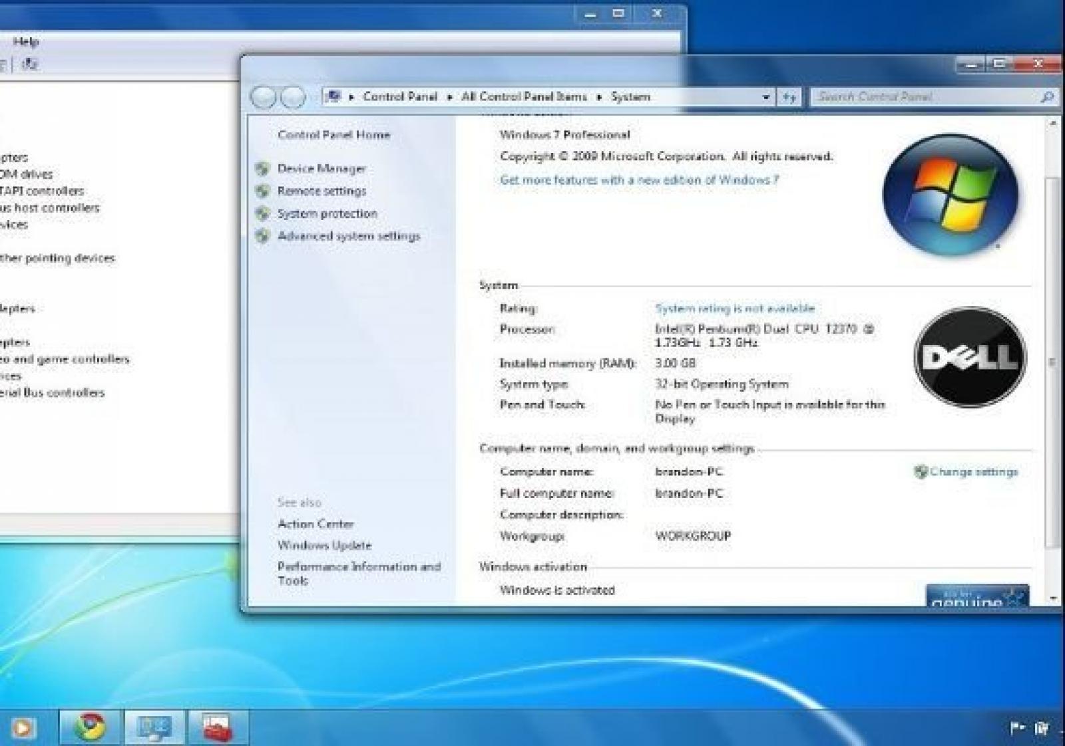This screenshot has width=1065, height=746.
Task: Expand arrow after All Control Panel Items
Action: coord(599,97)
